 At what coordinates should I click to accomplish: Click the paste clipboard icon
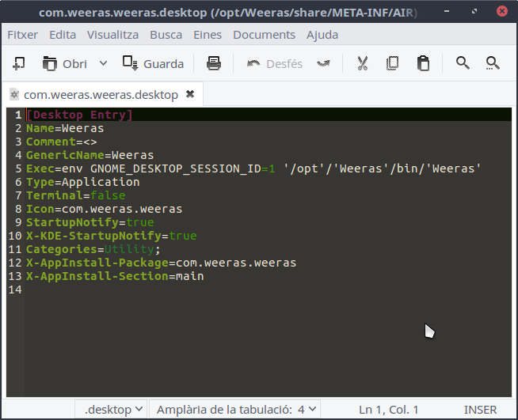coord(423,63)
